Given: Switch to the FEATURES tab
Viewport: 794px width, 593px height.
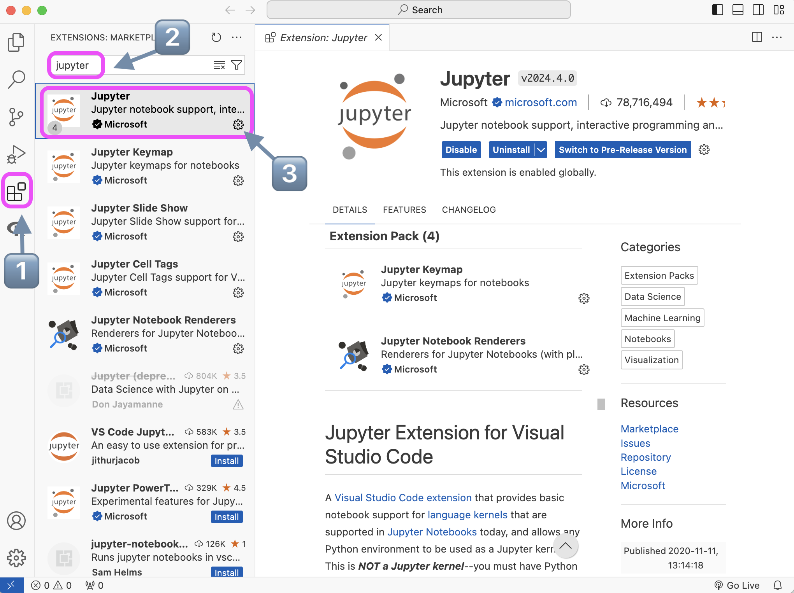Looking at the screenshot, I should click(404, 210).
